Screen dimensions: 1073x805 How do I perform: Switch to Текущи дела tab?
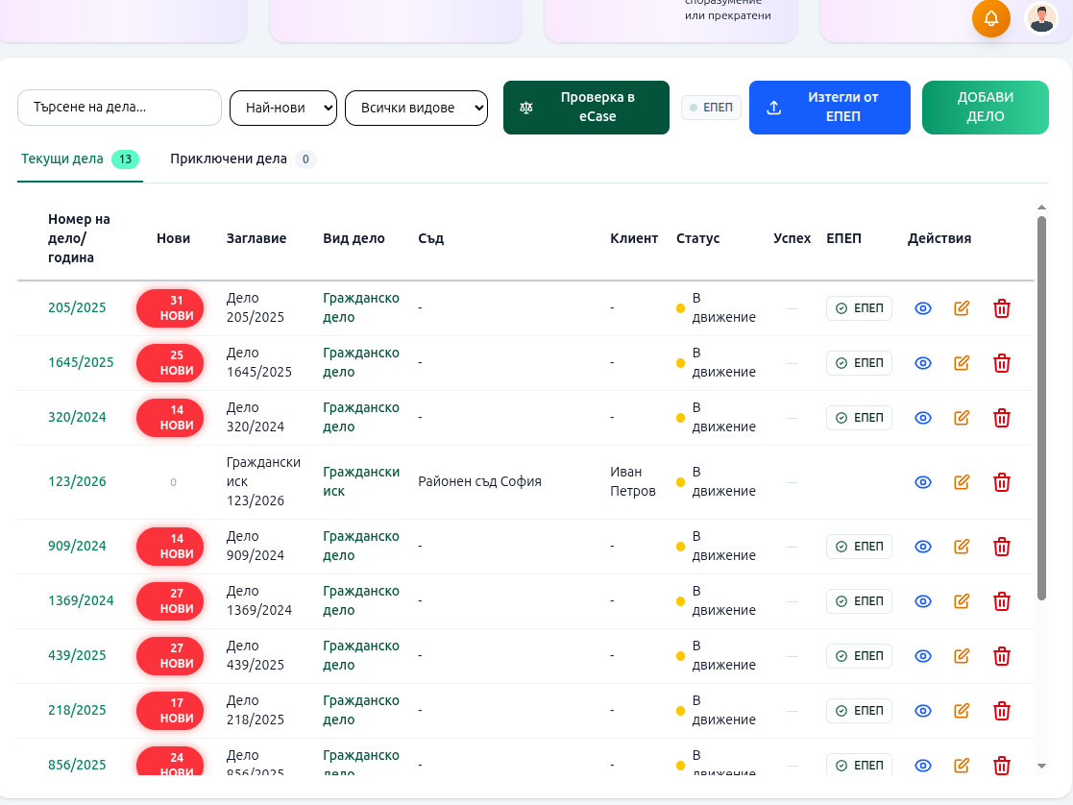pyautogui.click(x=80, y=159)
